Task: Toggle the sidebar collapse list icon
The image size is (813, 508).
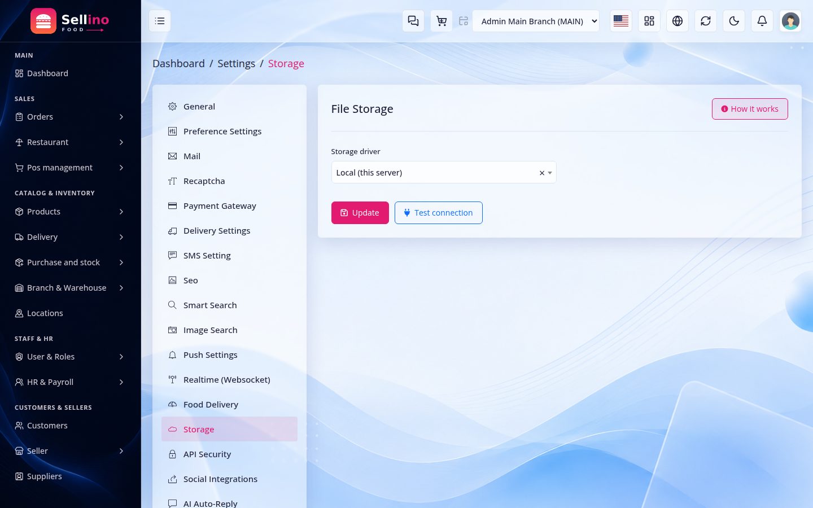Action: (160, 21)
